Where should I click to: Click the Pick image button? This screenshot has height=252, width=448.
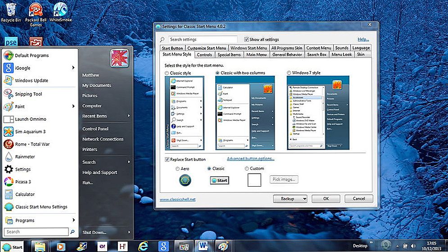coord(284,179)
